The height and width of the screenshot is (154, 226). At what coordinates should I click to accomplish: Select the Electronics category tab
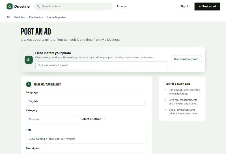(36, 17)
